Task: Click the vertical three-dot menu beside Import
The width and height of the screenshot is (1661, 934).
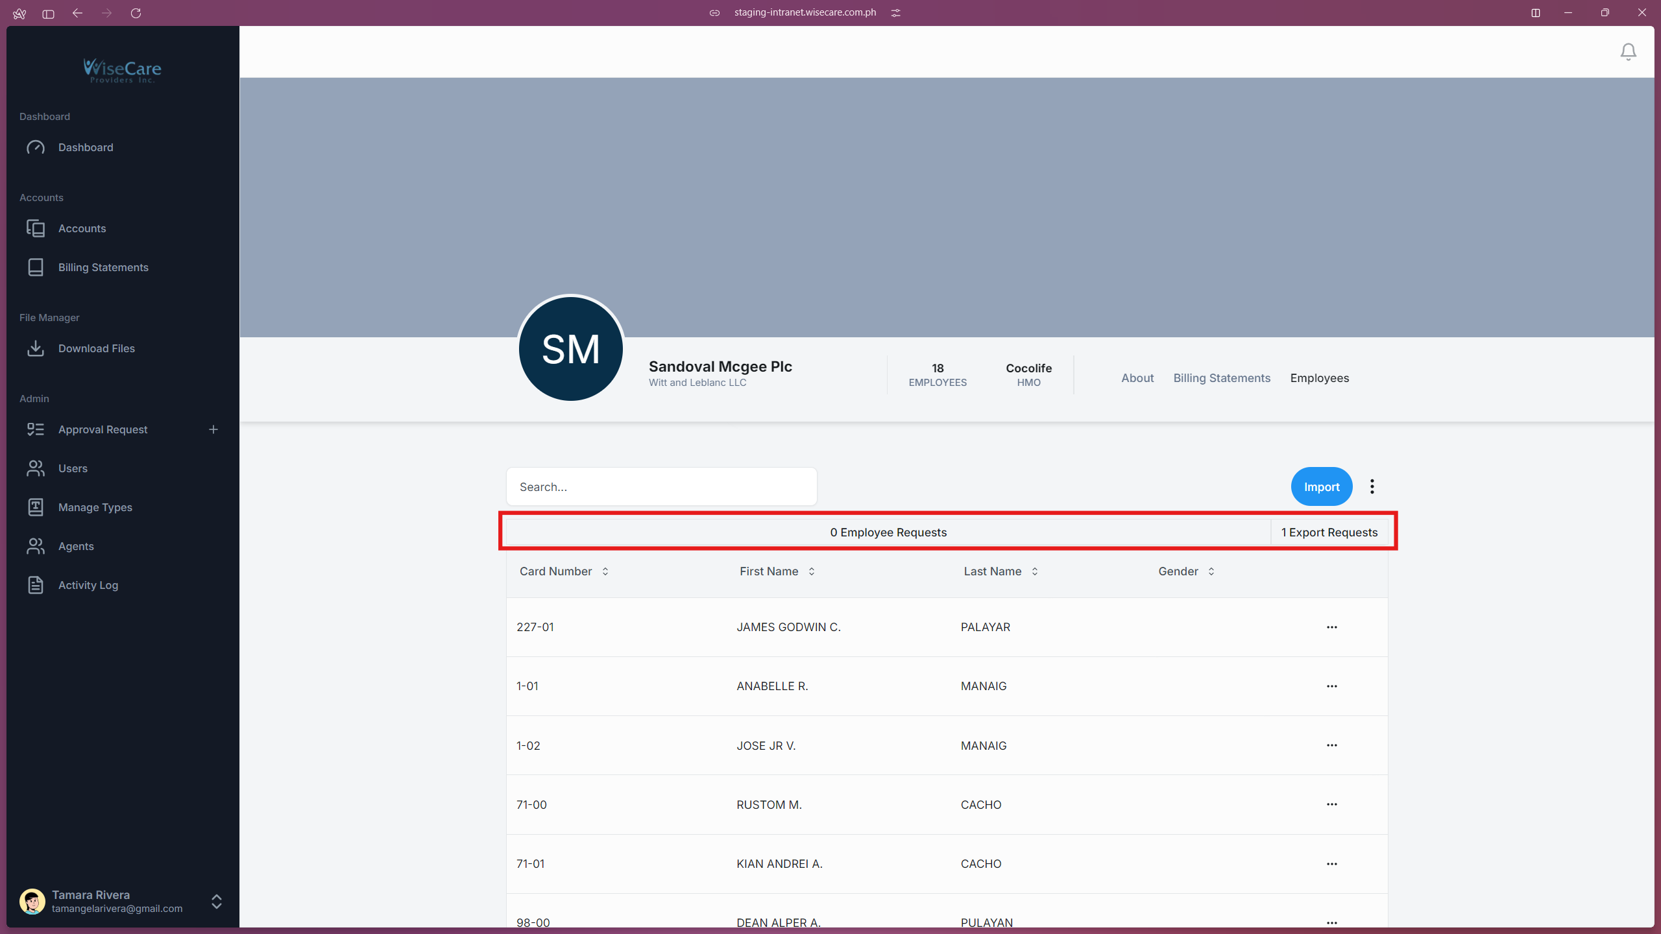Action: point(1372,486)
